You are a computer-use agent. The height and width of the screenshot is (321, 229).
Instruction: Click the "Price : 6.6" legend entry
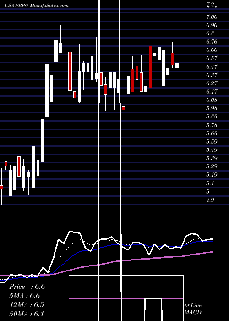click(x=27, y=287)
